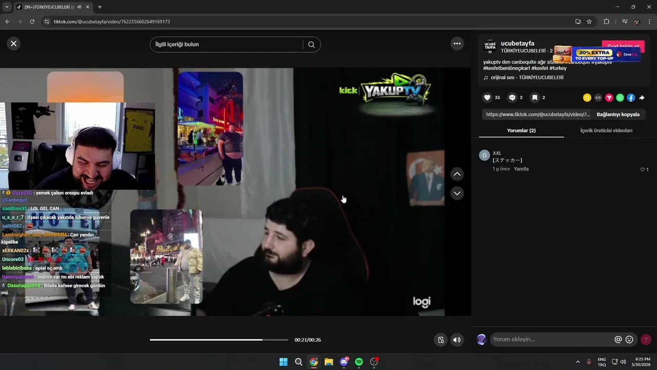This screenshot has height=370, width=657.
Task: Post the comment with the red arrow button
Action: (646, 340)
